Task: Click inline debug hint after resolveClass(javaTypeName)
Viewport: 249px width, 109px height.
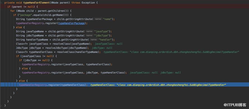Action: 109,44
